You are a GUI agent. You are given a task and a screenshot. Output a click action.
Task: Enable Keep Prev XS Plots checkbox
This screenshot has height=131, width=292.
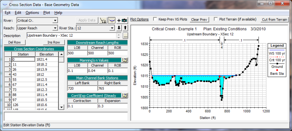click(155, 19)
